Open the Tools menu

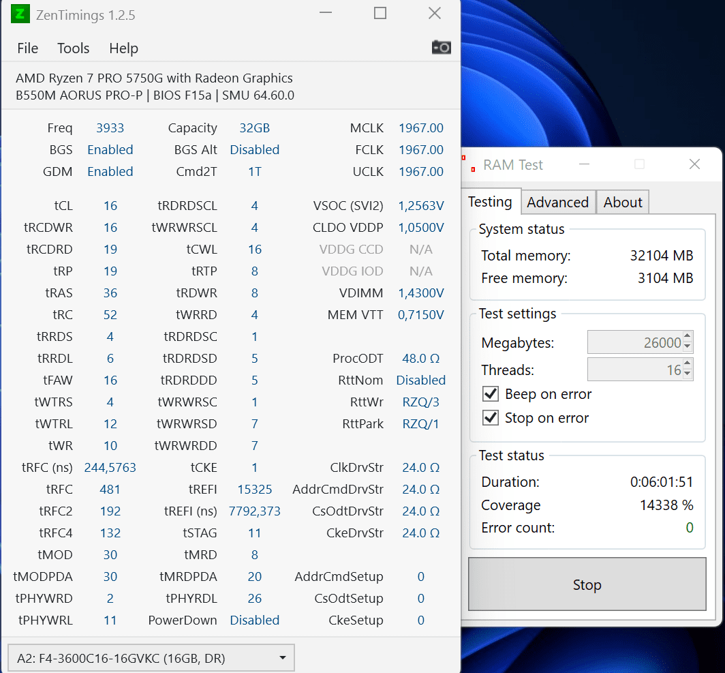pyautogui.click(x=73, y=48)
